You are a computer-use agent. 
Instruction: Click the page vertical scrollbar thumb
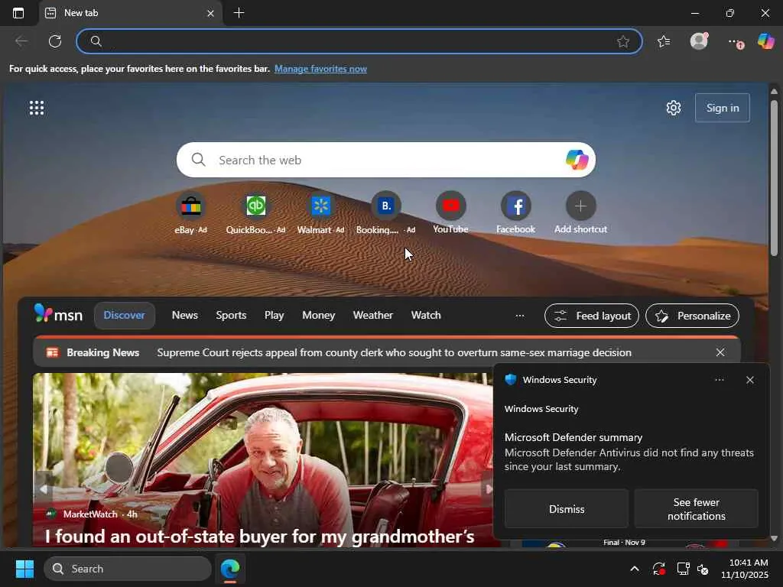pos(774,179)
